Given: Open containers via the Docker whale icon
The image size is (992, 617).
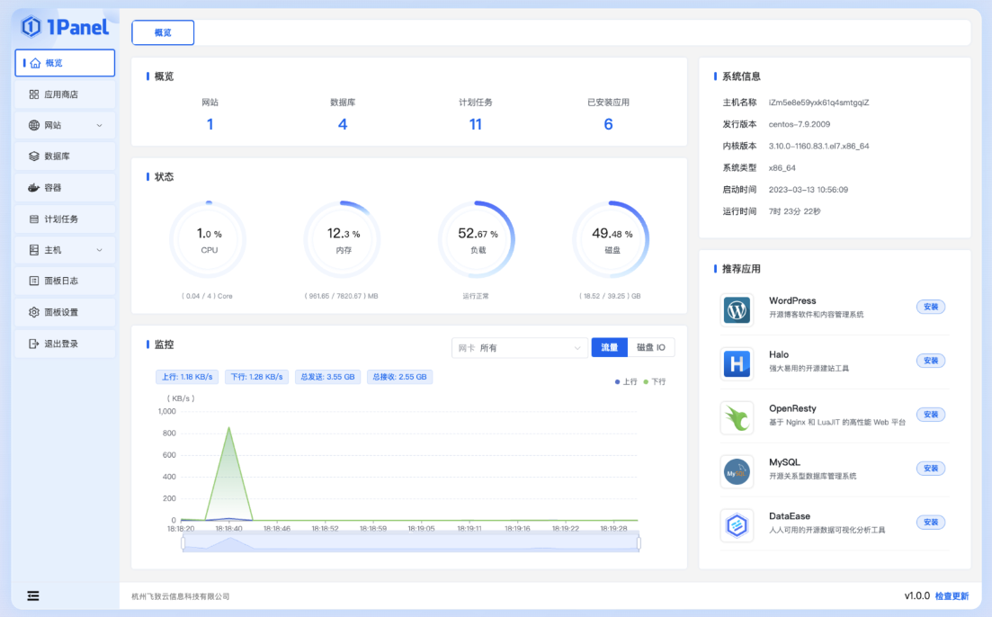Looking at the screenshot, I should [34, 188].
